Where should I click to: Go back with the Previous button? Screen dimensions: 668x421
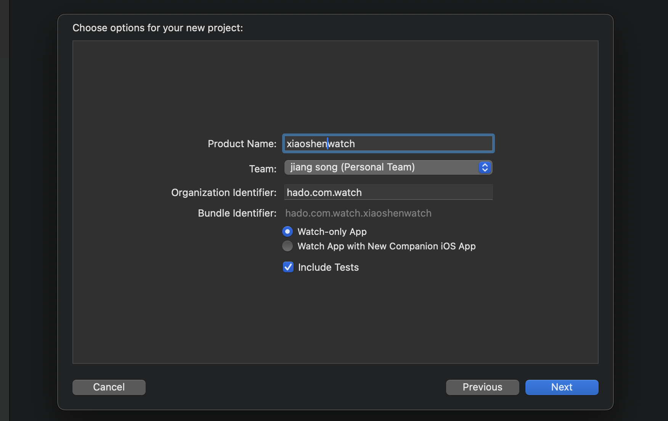click(x=482, y=387)
